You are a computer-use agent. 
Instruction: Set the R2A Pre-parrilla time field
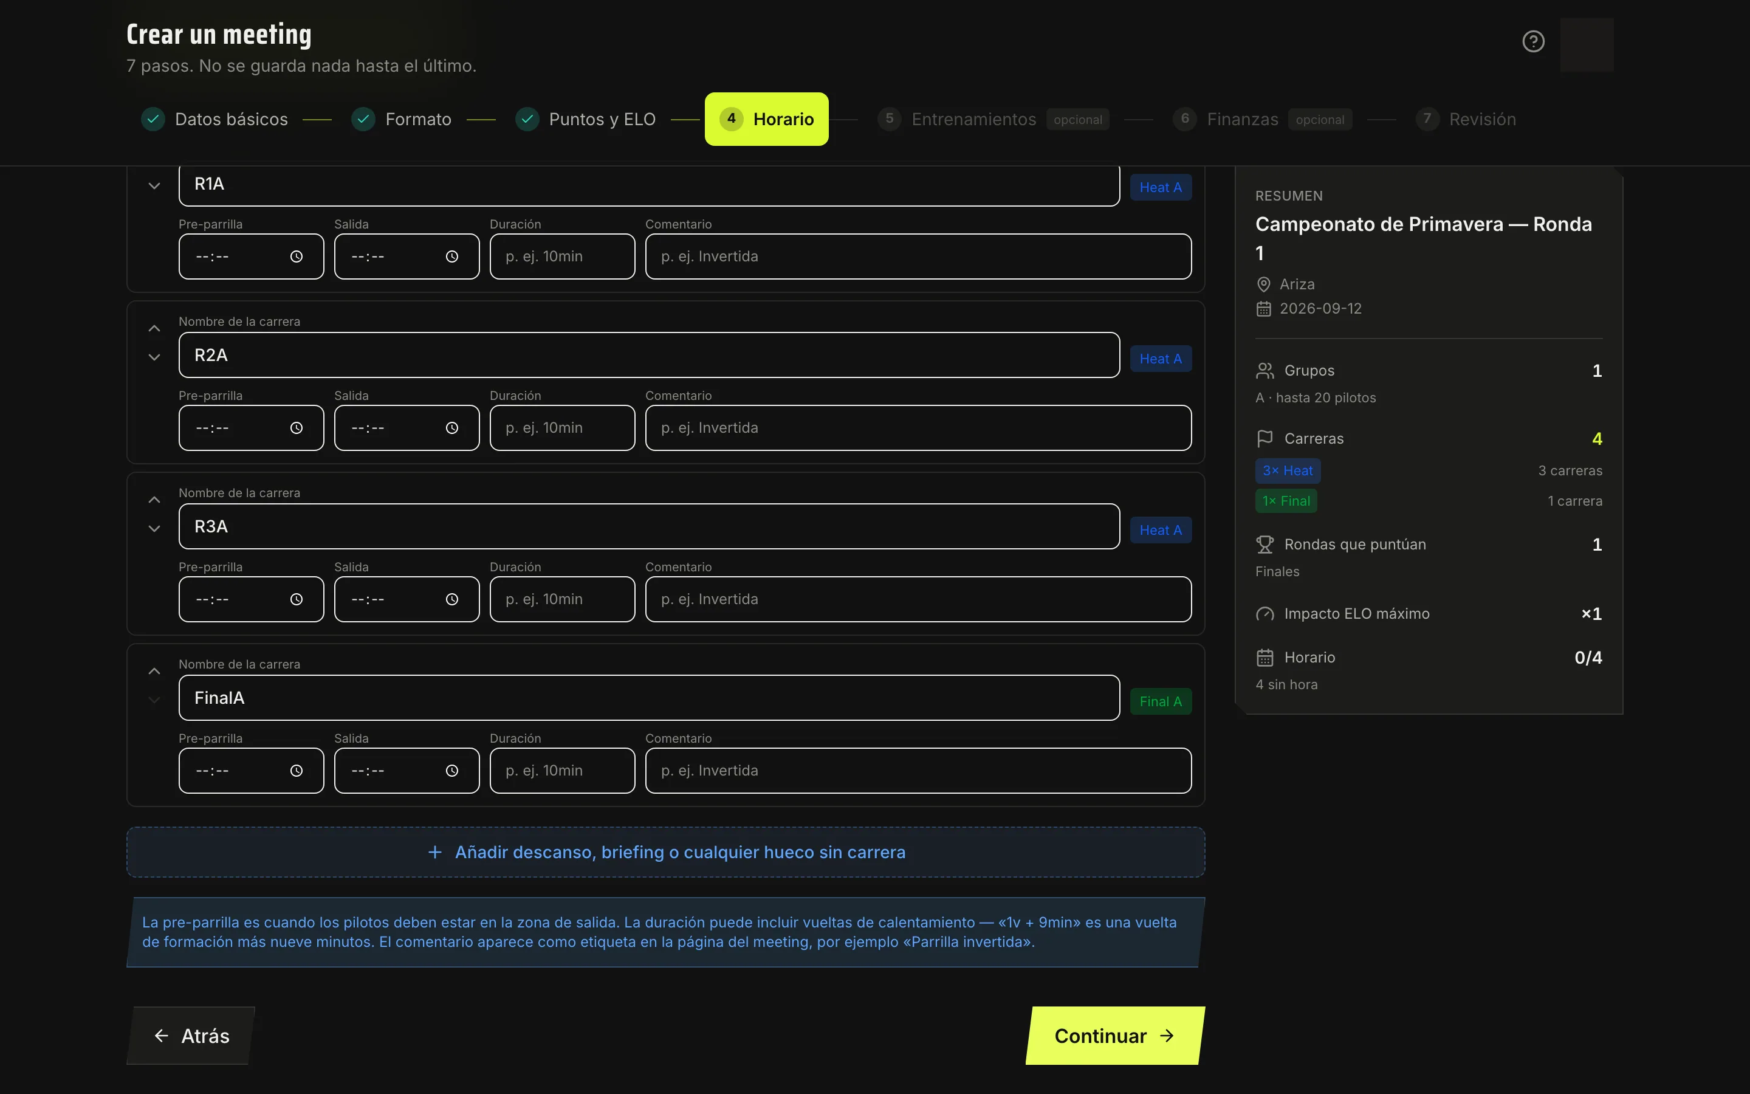[251, 428]
